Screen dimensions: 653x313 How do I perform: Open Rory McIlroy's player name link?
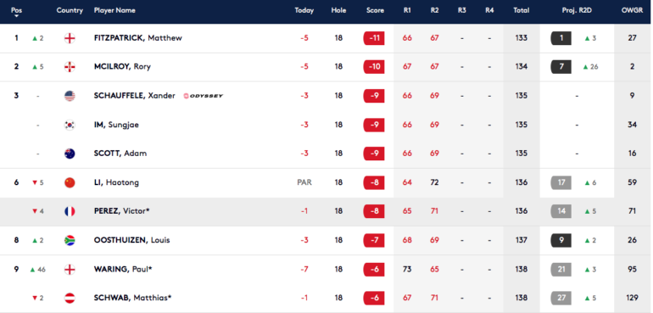point(122,67)
